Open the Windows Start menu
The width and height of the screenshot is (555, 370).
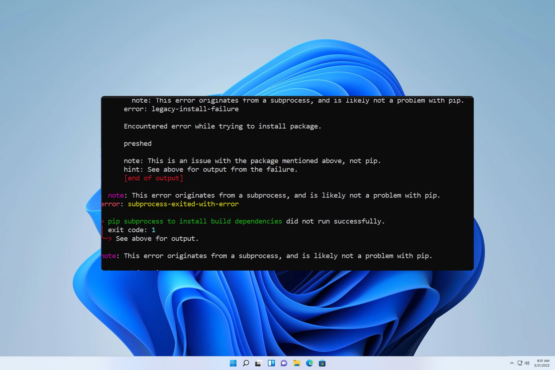pyautogui.click(x=233, y=363)
